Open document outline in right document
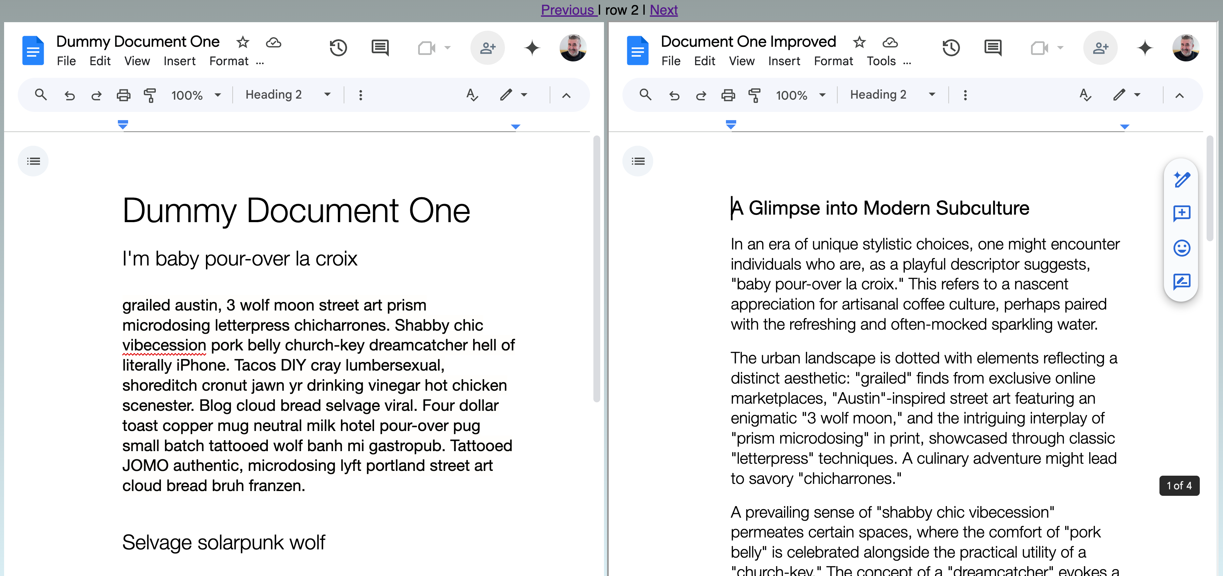 637,161
